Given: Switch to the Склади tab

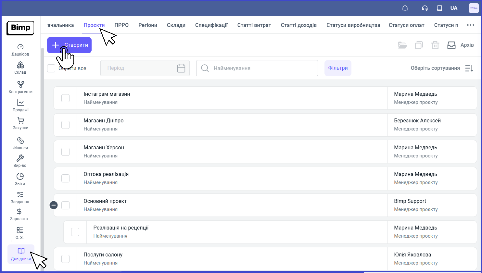Looking at the screenshot, I should click(x=176, y=25).
